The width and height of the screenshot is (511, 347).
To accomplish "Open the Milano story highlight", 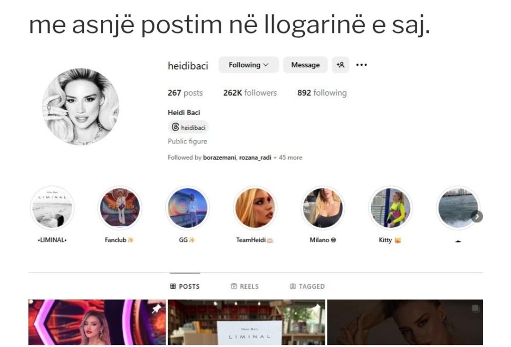I will 323,208.
